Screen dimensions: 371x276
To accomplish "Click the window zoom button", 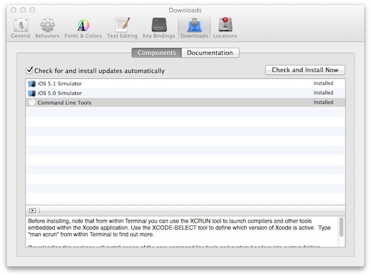I will [x=32, y=10].
